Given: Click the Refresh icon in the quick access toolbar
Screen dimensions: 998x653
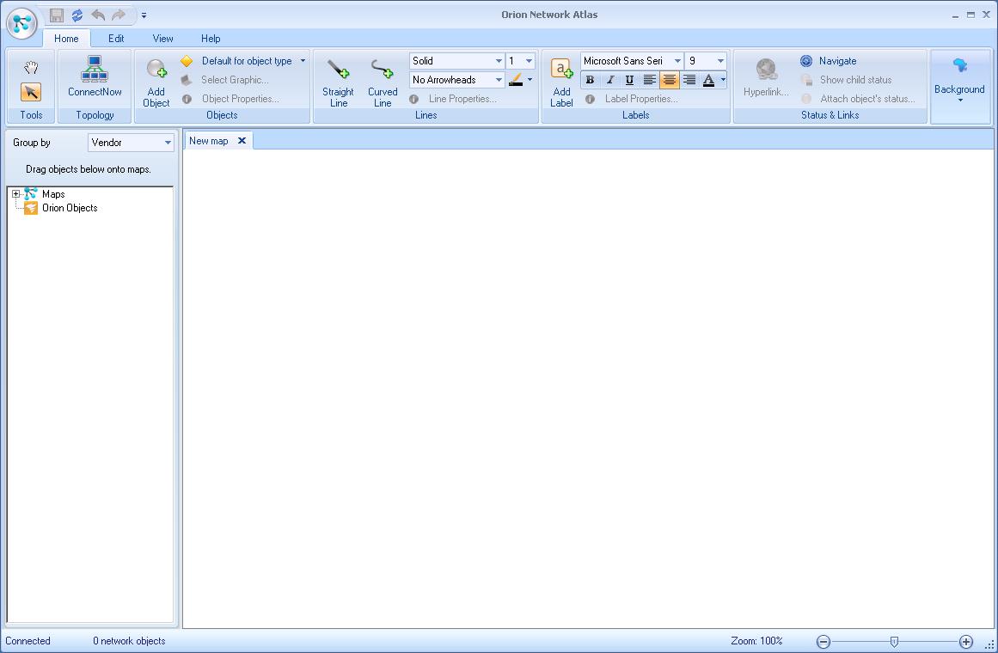Looking at the screenshot, I should coord(77,15).
